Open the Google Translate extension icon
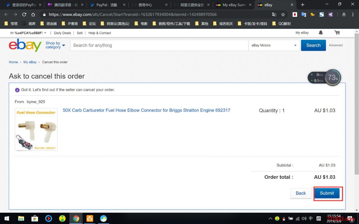 point(304,15)
